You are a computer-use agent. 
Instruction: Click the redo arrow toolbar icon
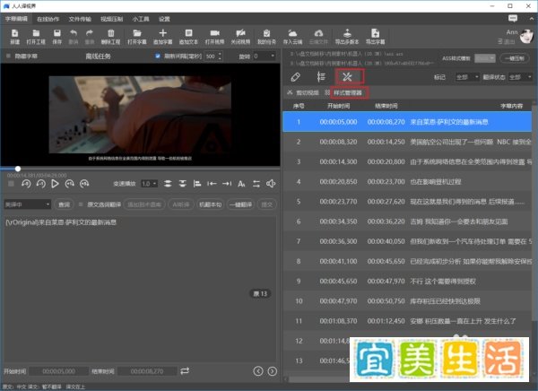[89, 33]
